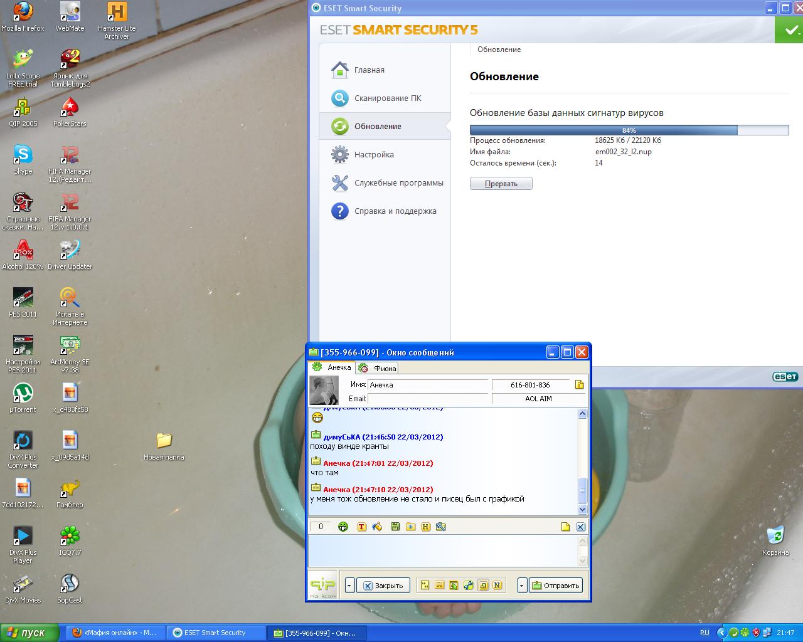This screenshot has width=803, height=642.
Task: Switch to «Мафия онлайн» Firefox taskbar button
Action: click(x=115, y=633)
